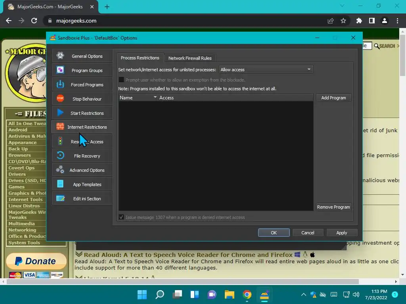Open taskbar Search
This screenshot has width=406, height=304.
(x=159, y=294)
